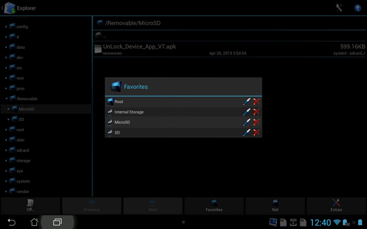Edit the MicroSD favorite pencil icon
This screenshot has height=229, width=367.
(x=247, y=122)
